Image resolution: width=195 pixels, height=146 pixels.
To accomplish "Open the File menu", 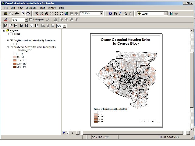I will [6, 7].
